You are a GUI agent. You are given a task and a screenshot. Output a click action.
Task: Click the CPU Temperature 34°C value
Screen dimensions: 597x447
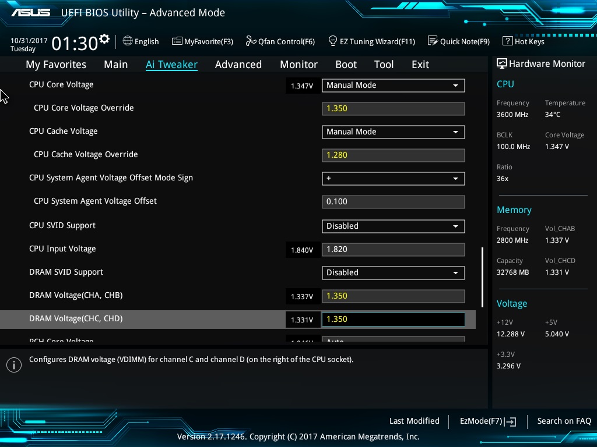[x=553, y=115]
